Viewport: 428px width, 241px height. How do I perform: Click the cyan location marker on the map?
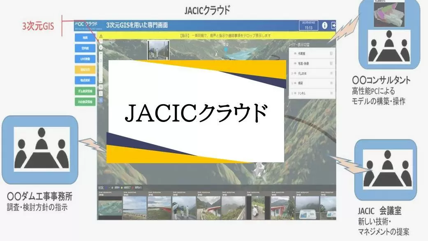[226, 49]
